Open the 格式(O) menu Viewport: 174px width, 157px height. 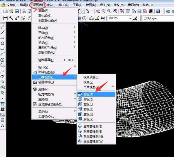coord(64,5)
